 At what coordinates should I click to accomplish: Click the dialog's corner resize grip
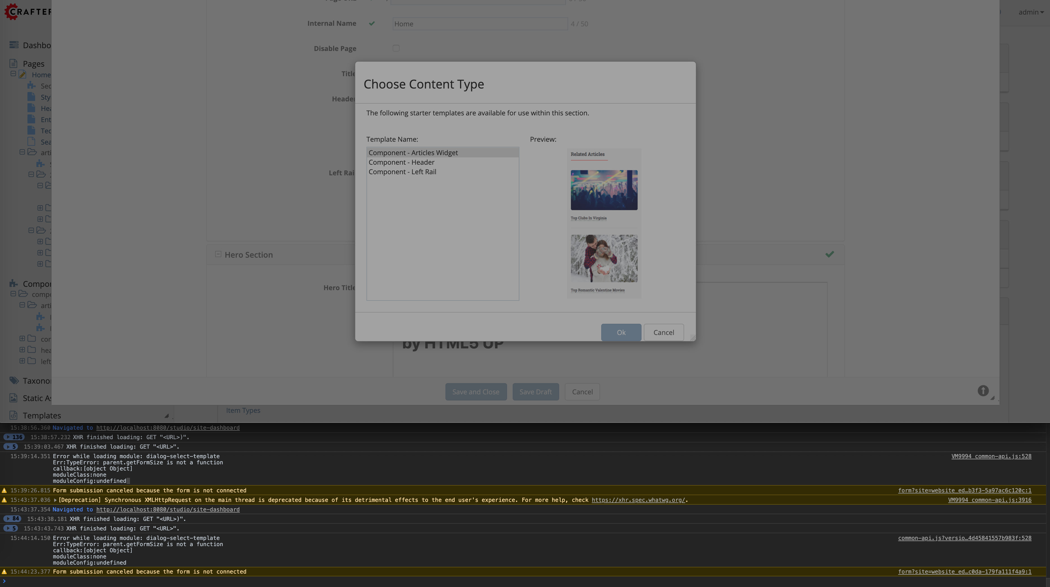tap(692, 338)
